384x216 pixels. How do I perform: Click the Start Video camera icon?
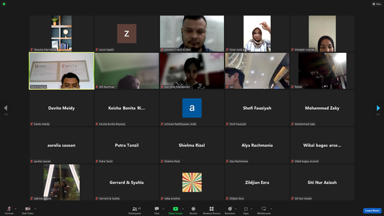click(28, 209)
